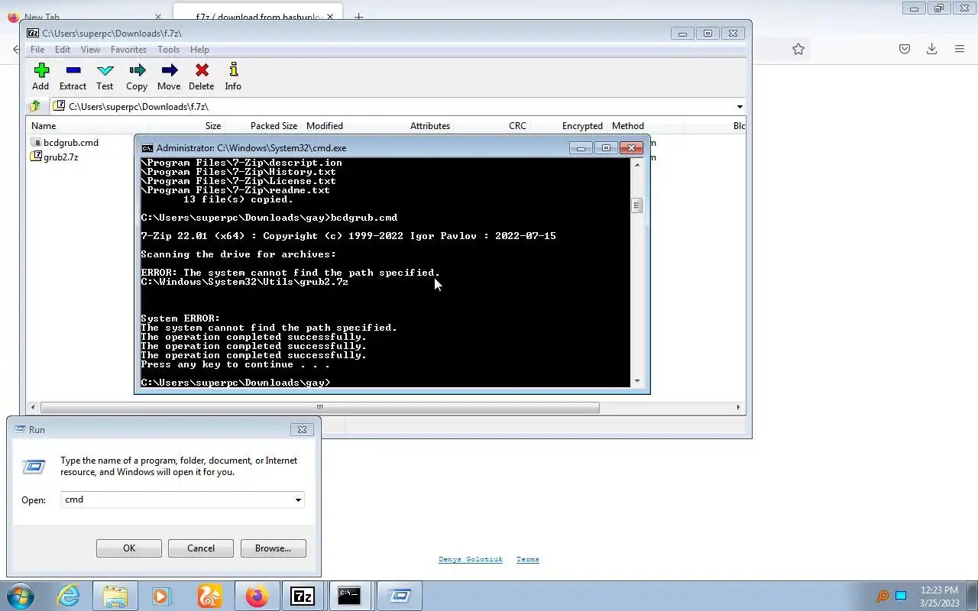Click the Move toolbar icon in 7-Zip
978x611 pixels.
[169, 76]
